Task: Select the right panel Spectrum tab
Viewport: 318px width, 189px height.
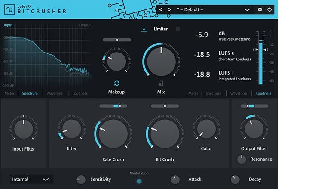Action: point(214,93)
